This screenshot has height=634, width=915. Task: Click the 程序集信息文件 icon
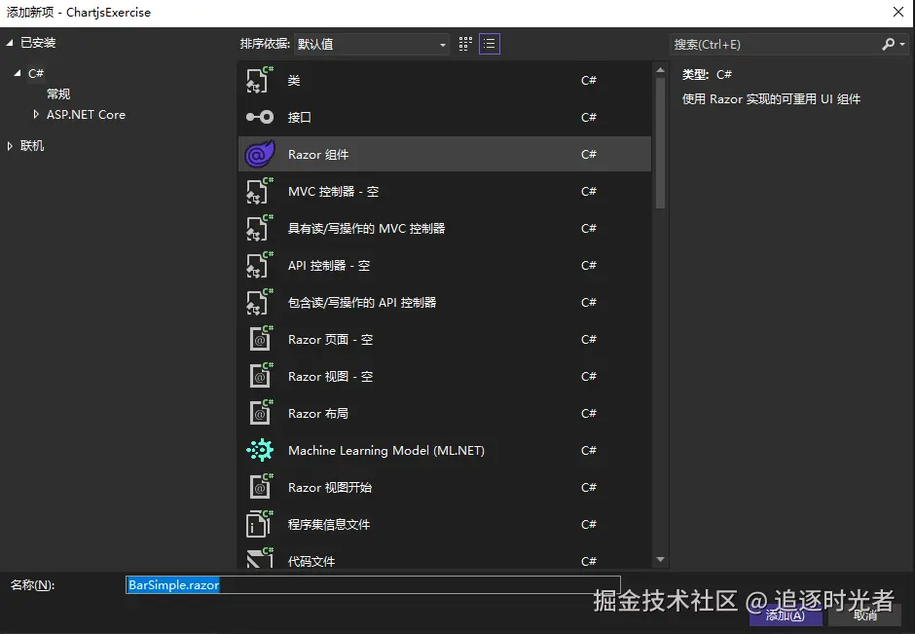tap(260, 524)
